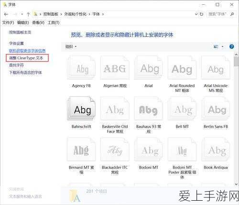Select the Bodoni MT font icon
Image resolution: width=239 pixels, height=205 pixels.
tap(149, 150)
